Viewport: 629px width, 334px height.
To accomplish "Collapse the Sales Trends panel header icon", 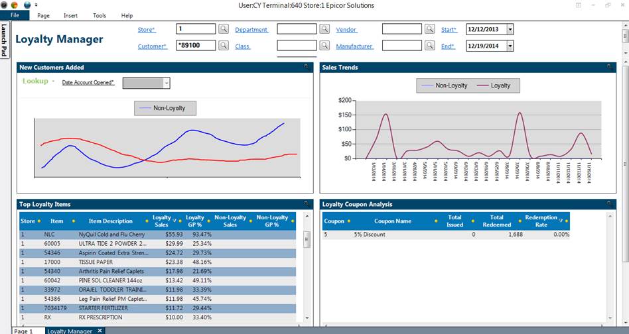I will [x=609, y=67].
